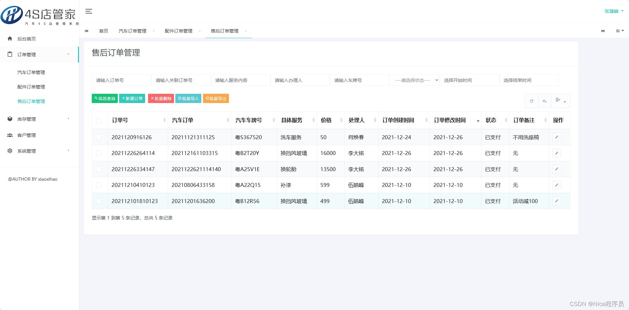Screen dimensions: 629x310
Task: Check the row checkbox for order 20211226264114
Action: [99, 153]
